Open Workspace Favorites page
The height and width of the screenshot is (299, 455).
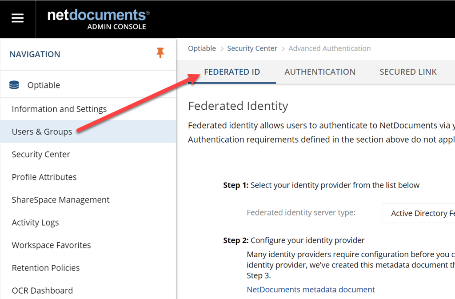[x=52, y=245]
